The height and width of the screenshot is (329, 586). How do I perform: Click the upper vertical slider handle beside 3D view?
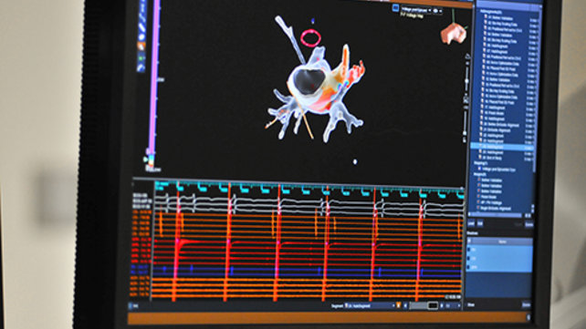point(466,80)
